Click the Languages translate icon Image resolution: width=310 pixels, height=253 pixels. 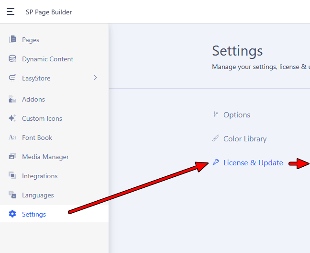click(12, 195)
